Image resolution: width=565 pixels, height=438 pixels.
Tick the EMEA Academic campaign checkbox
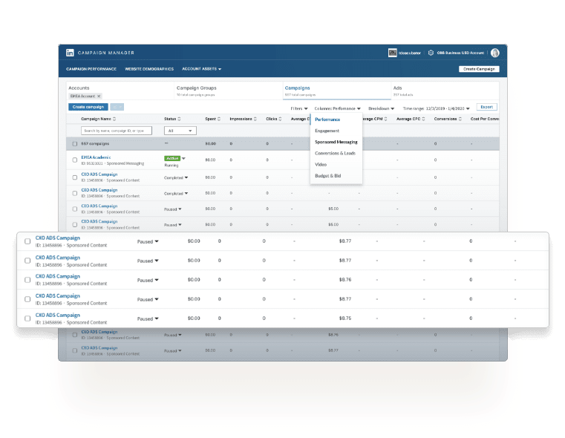[74, 160]
